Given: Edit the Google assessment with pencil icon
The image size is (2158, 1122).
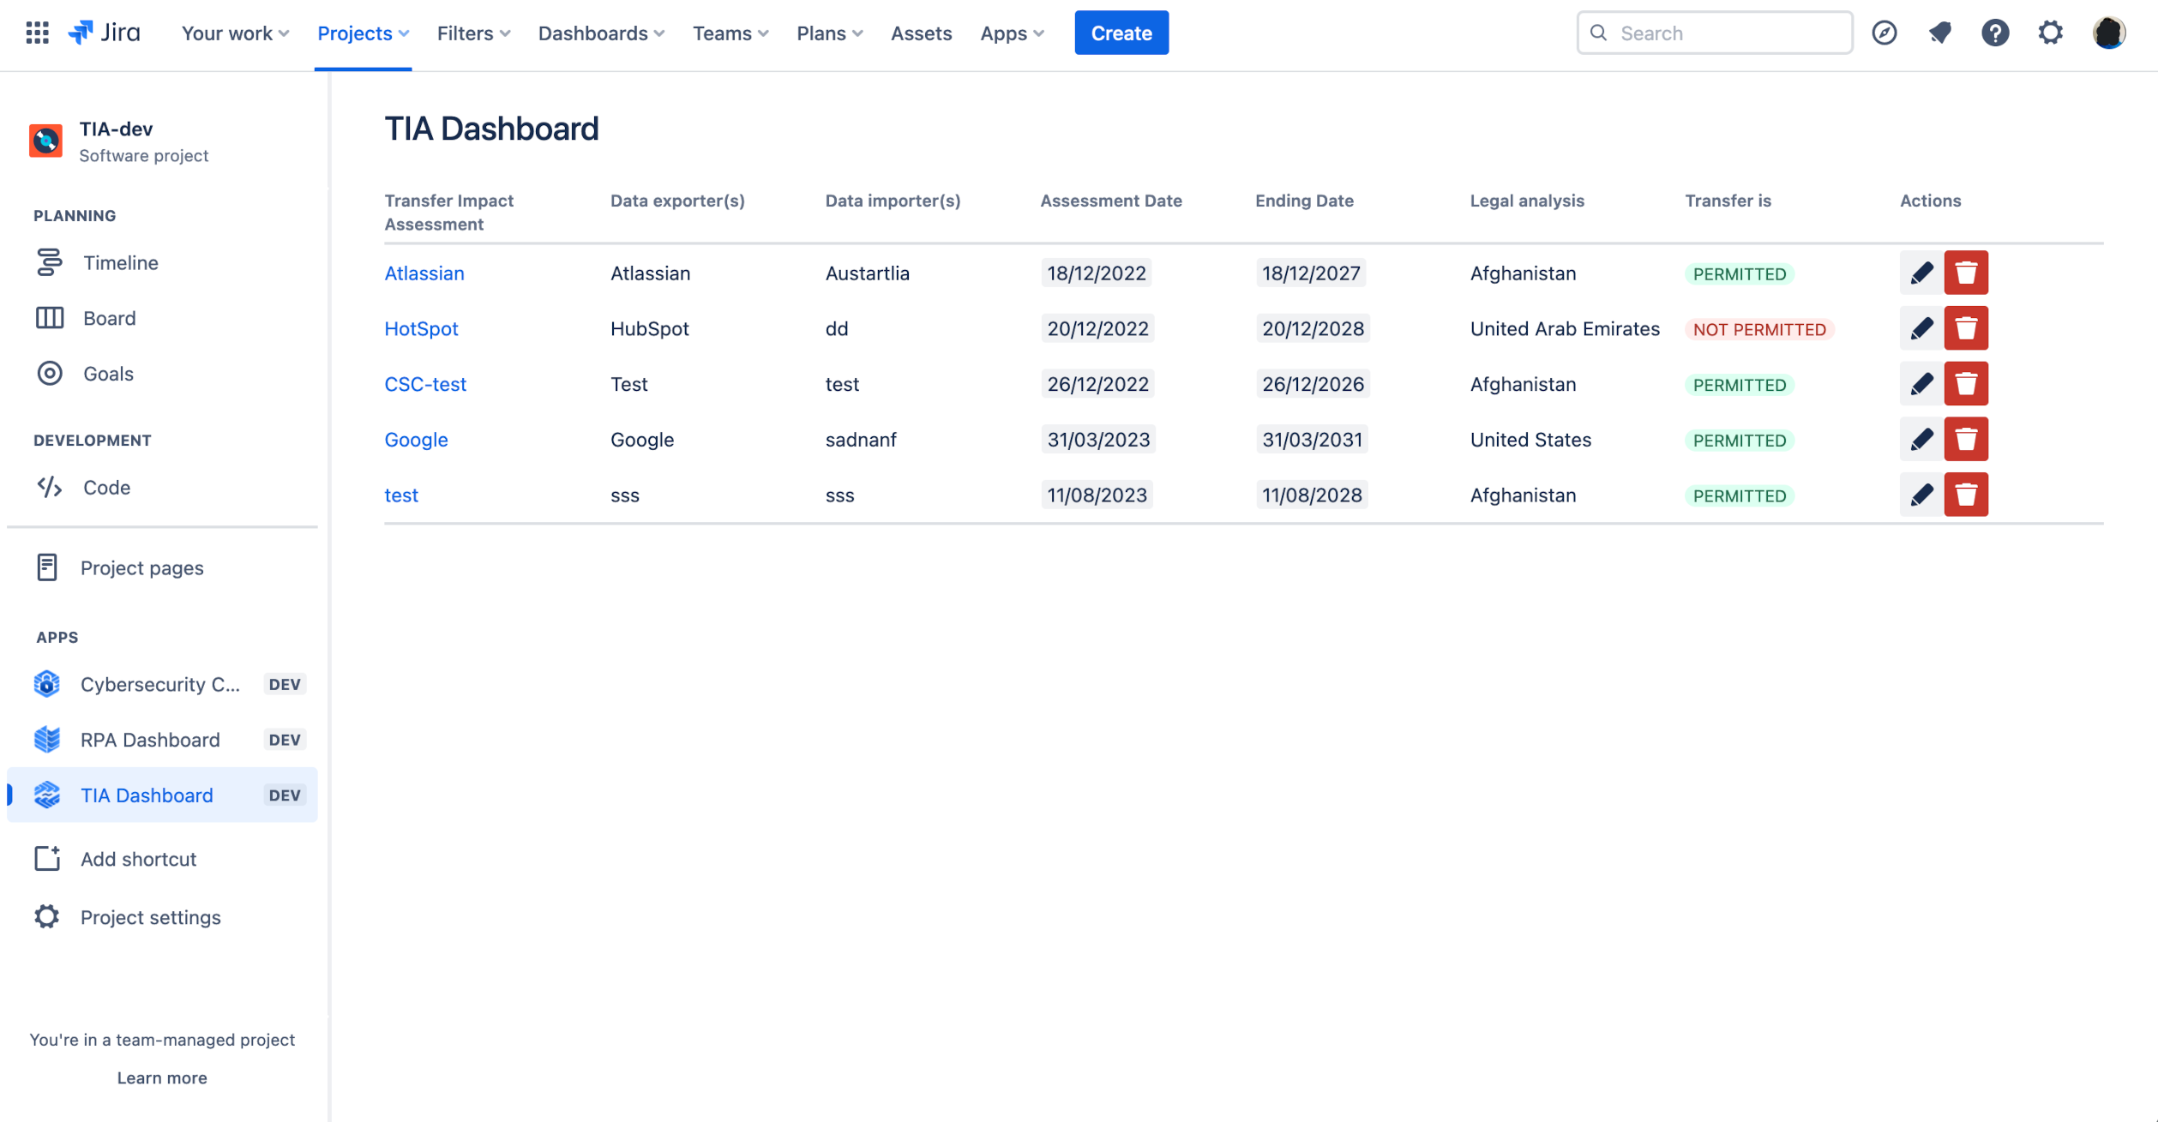Looking at the screenshot, I should [1921, 439].
